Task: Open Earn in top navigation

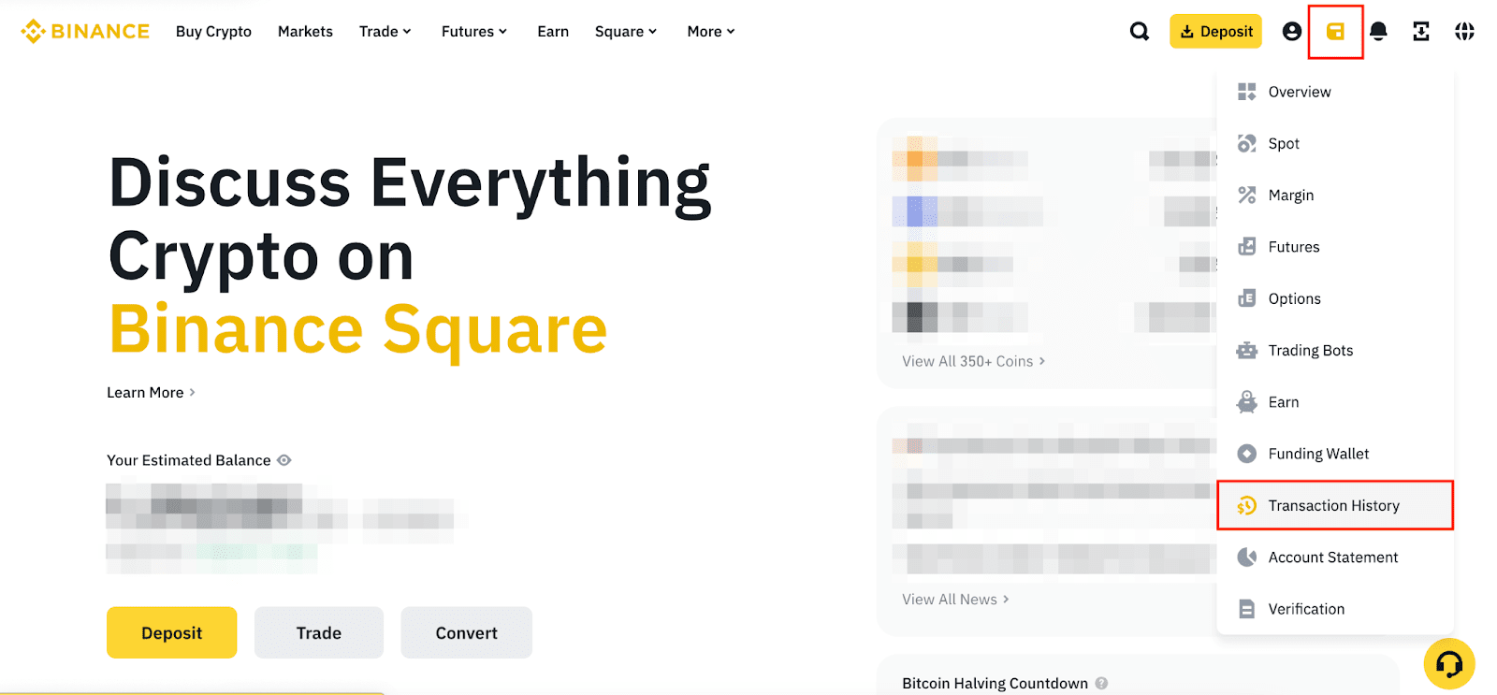Action: [x=553, y=32]
